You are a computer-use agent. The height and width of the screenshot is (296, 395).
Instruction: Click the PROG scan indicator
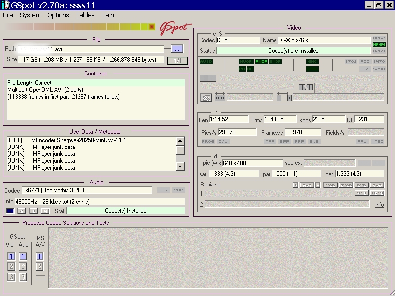click(208, 142)
